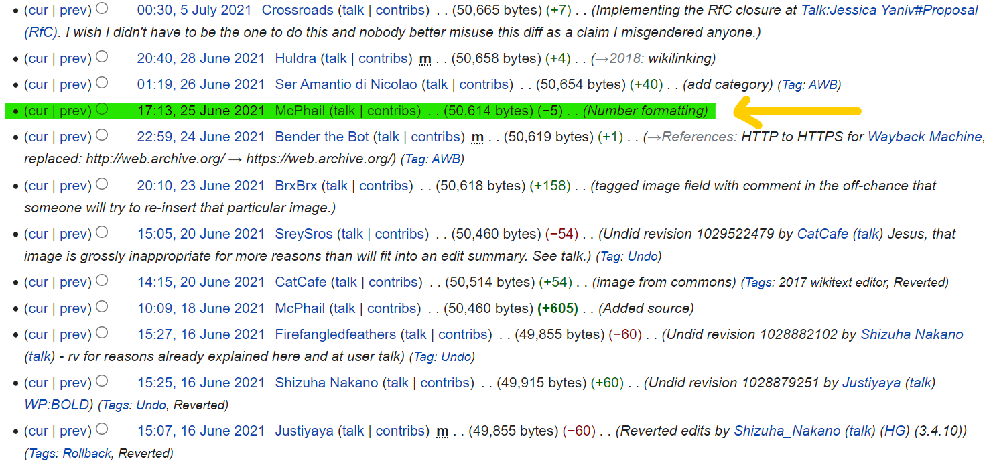Open the 00:30, 5 July 2021 revision
The image size is (991, 467).
pyautogui.click(x=194, y=11)
